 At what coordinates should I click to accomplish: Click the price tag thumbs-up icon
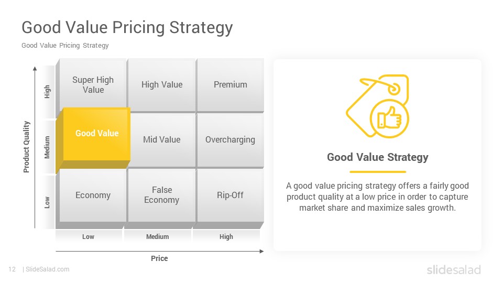[377, 106]
